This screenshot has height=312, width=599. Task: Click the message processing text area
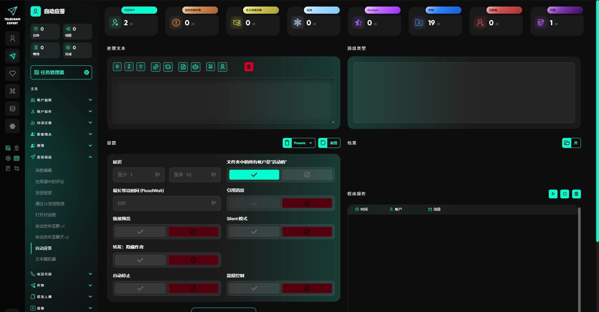click(224, 100)
